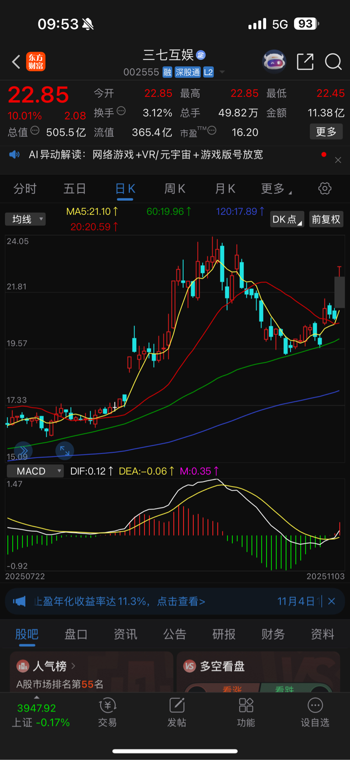Expand the stock code dropdown arrow
350x760 pixels.
point(222,72)
